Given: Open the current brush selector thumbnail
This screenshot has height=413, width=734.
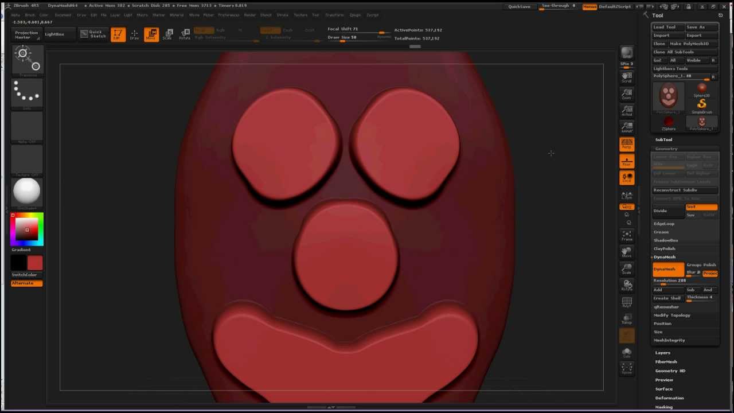Looking at the screenshot, I should point(27,60).
